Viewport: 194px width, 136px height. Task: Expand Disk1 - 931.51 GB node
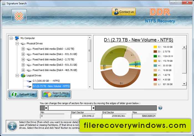(23, 54)
